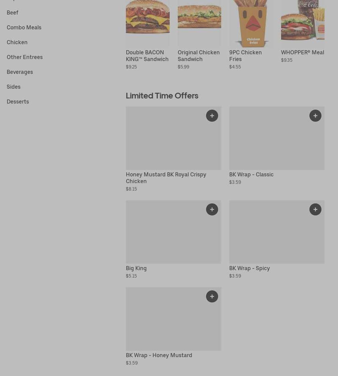338x376 pixels.
Task: Add BK Wrap - Honey Mustard with plus icon
Action: pyautogui.click(x=212, y=296)
